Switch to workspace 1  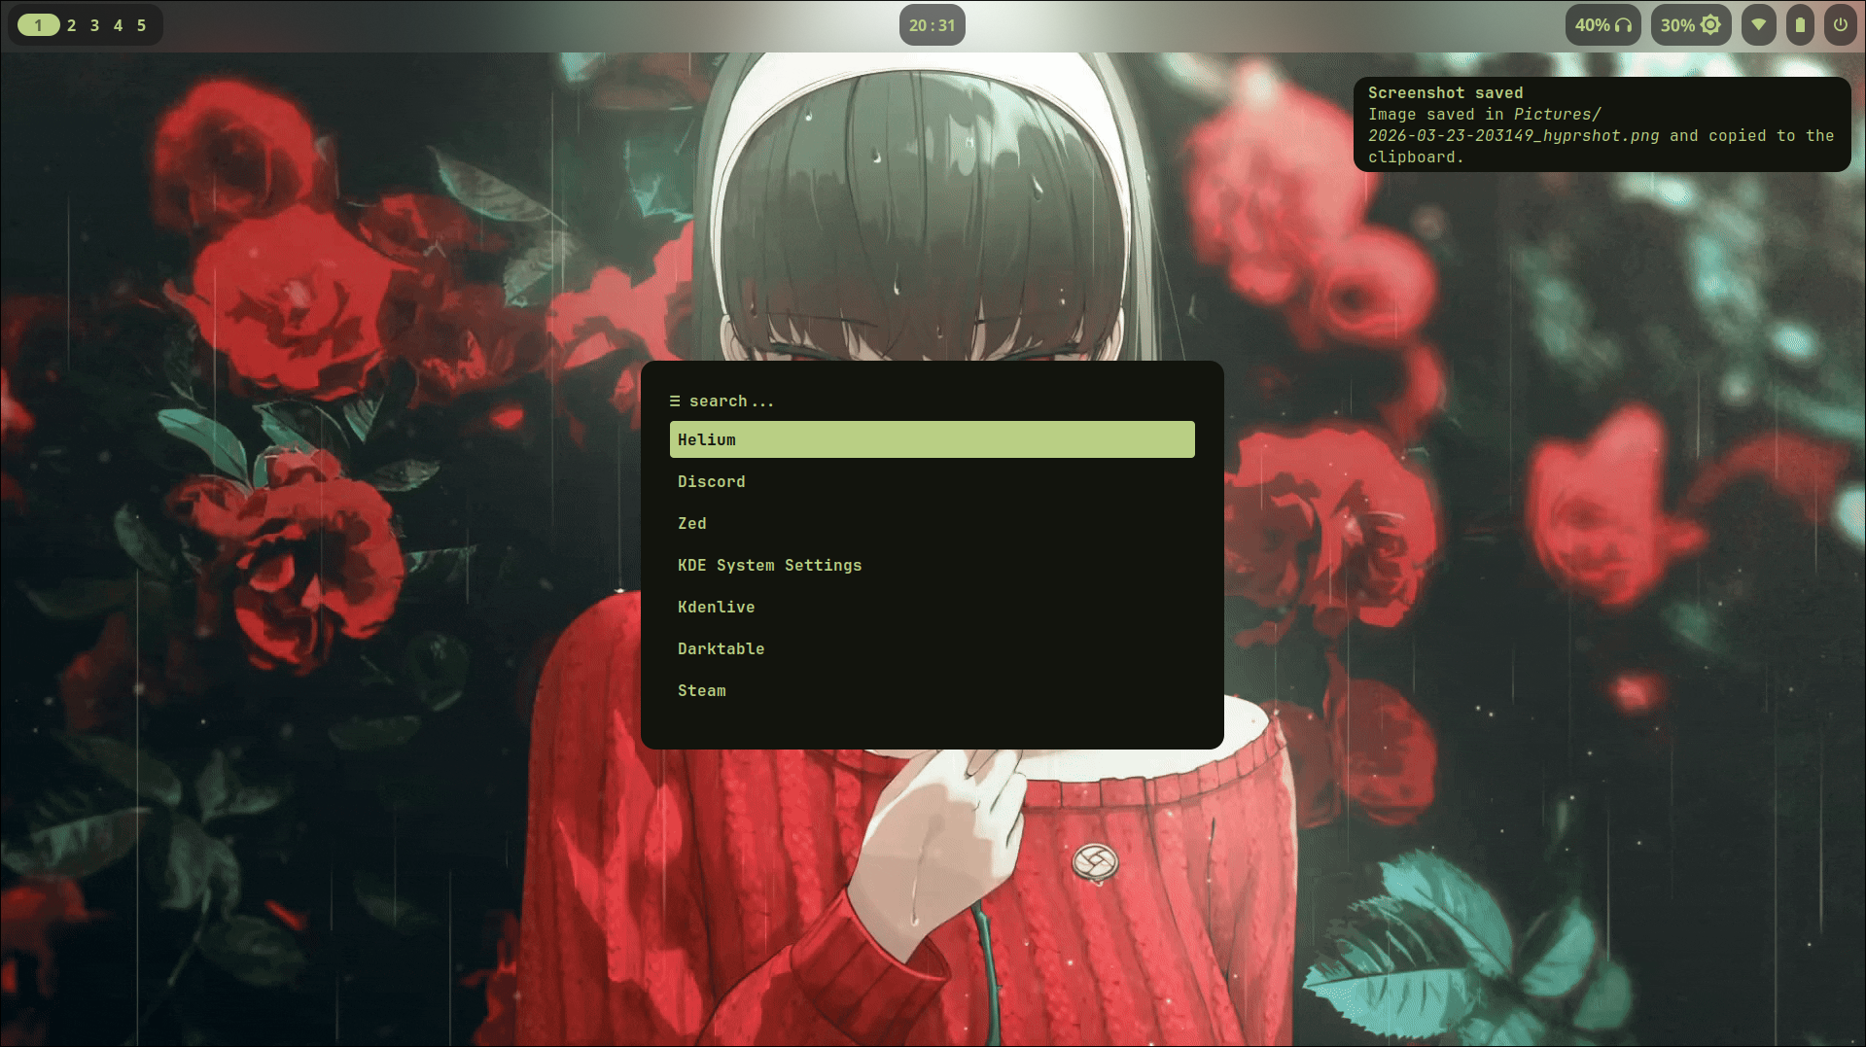[x=39, y=25]
